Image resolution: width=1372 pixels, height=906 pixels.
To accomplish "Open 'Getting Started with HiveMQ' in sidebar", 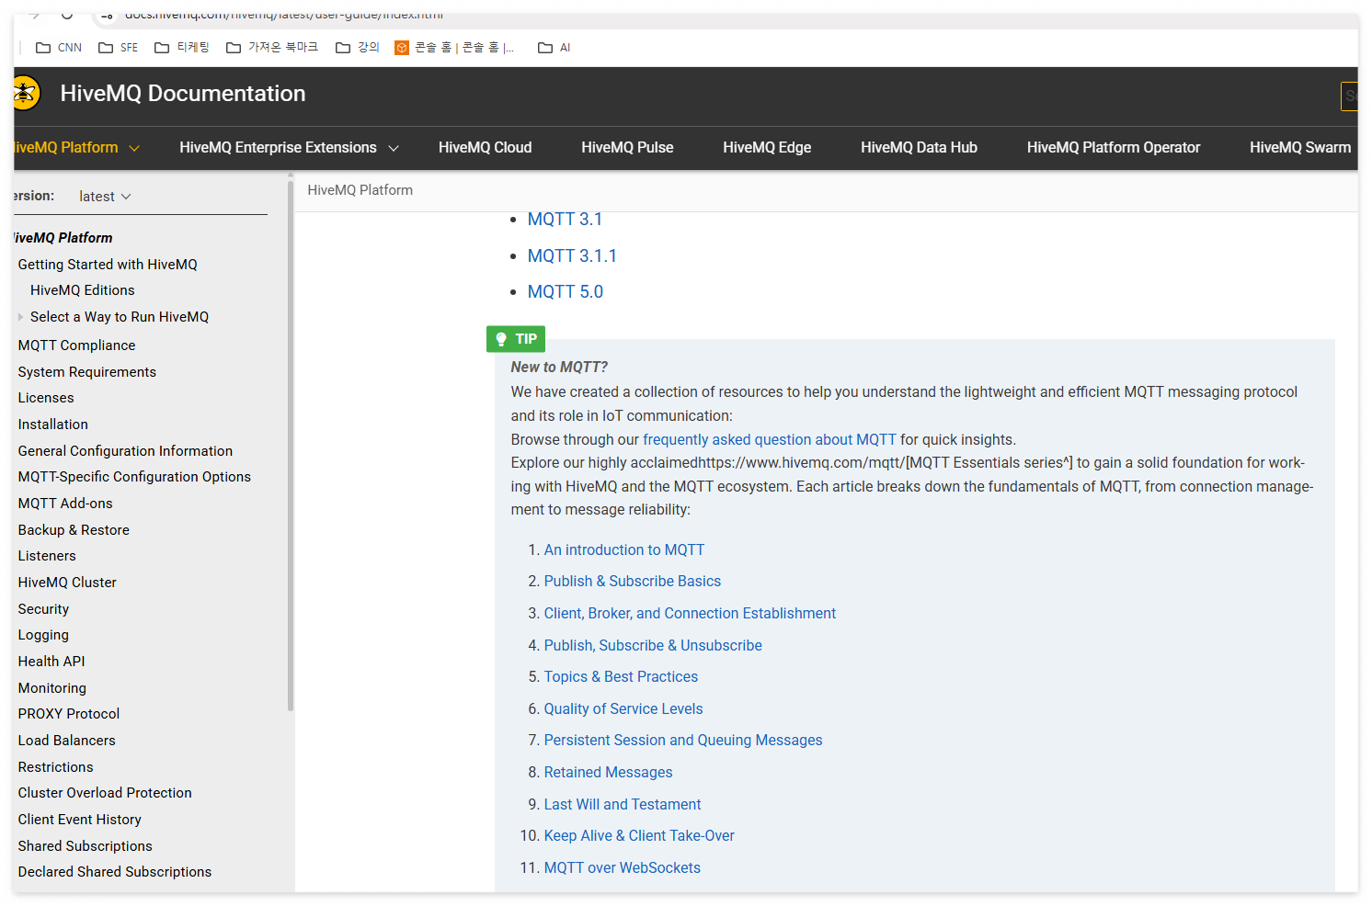I will click(x=108, y=265).
